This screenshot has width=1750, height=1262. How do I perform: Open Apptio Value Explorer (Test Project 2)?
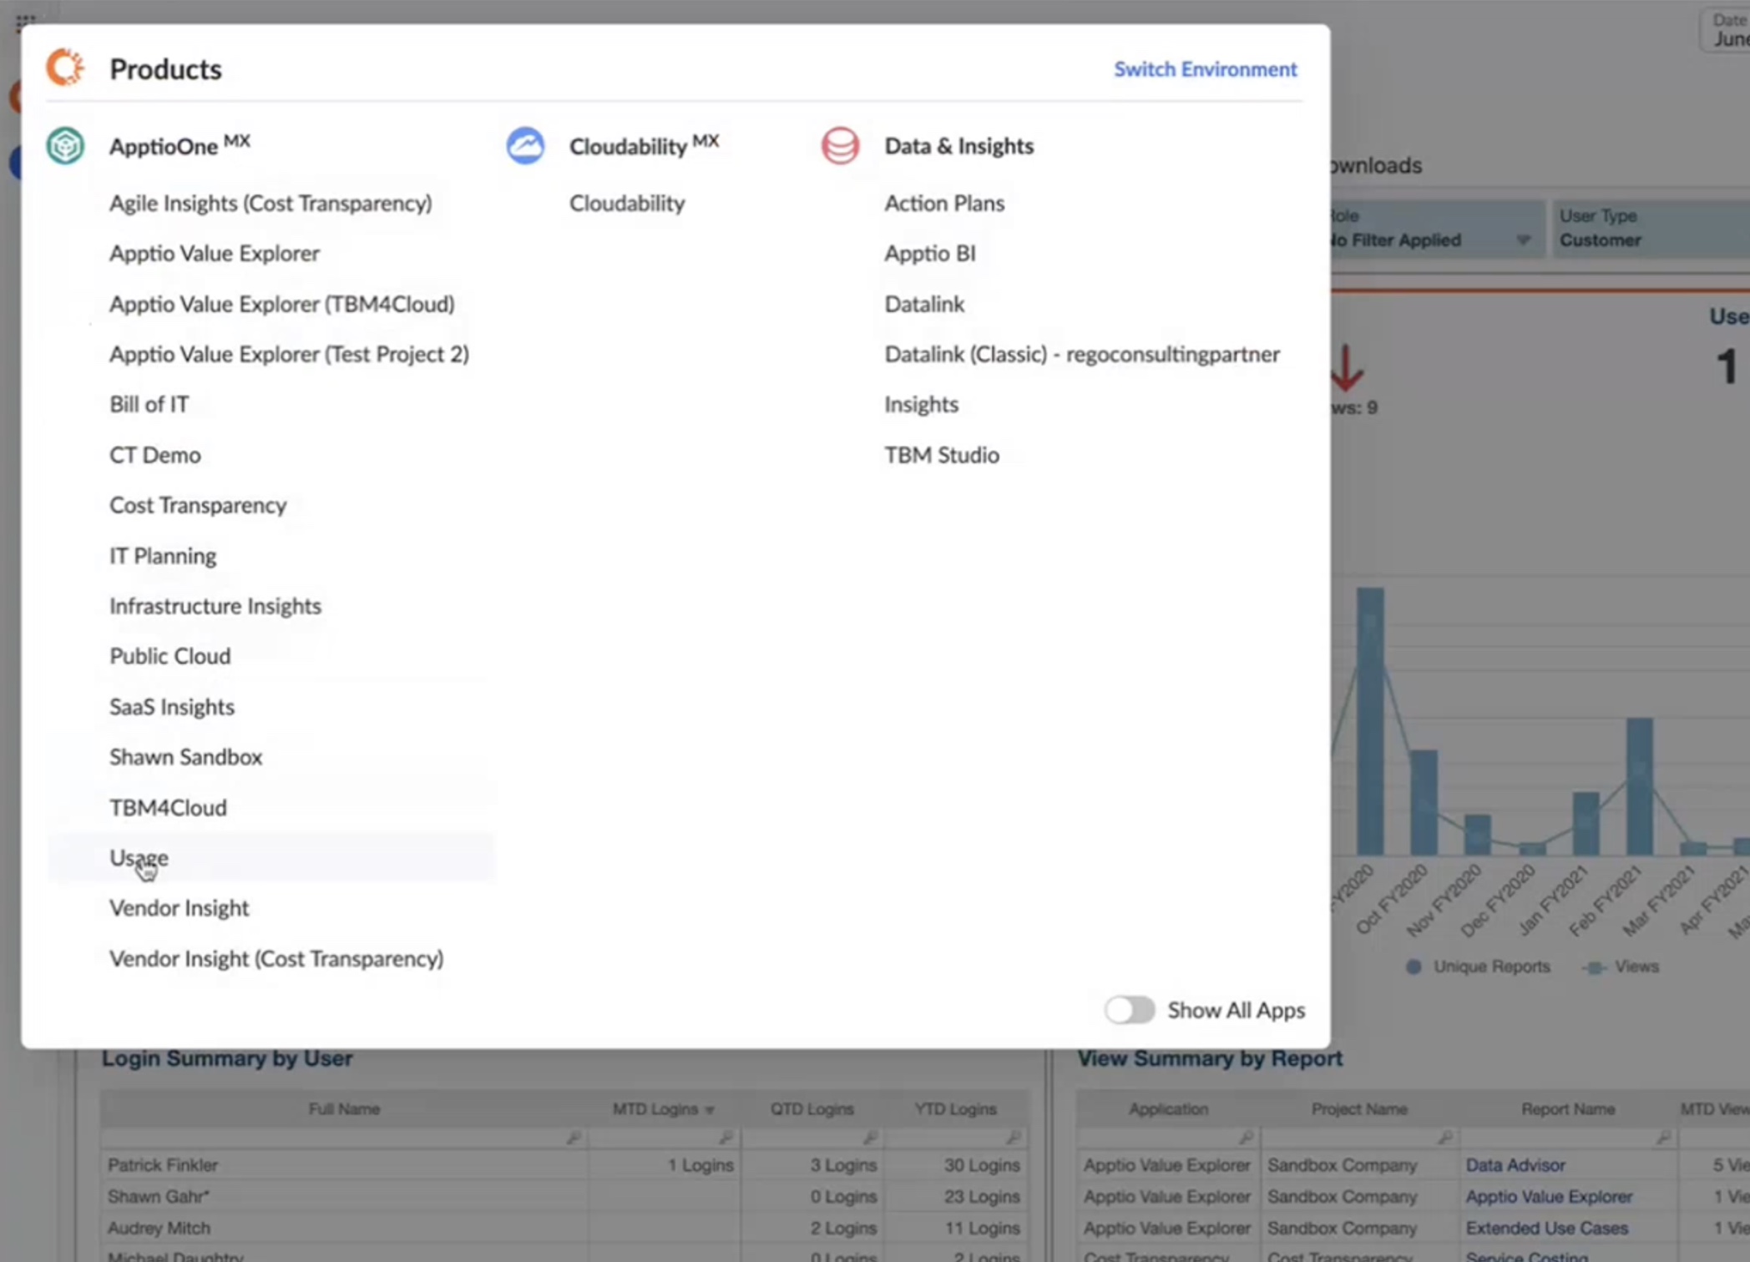[x=289, y=354]
